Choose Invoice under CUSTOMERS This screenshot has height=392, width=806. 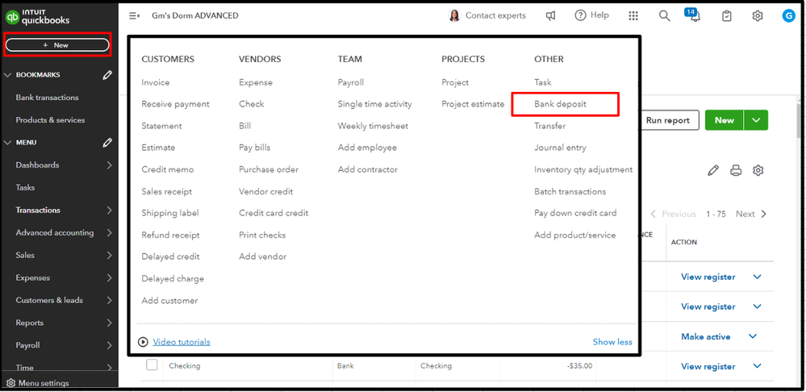[x=155, y=82]
